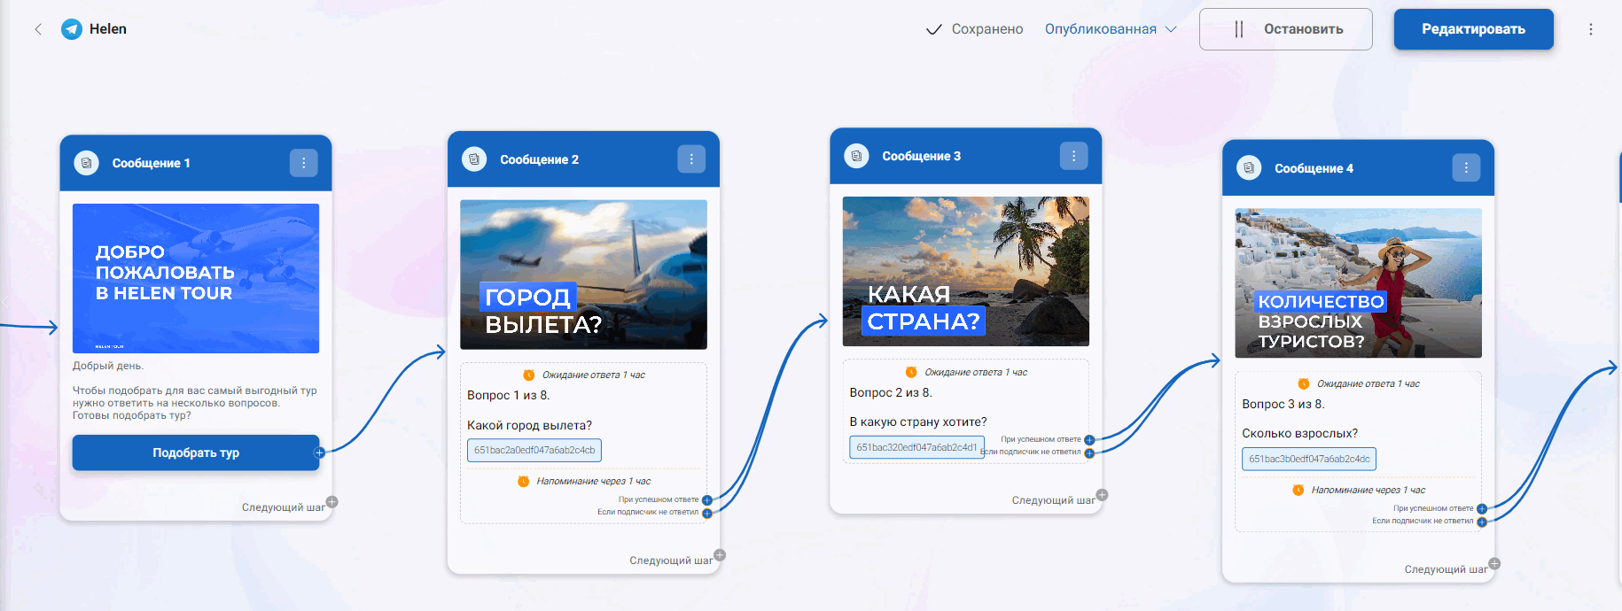
Task: Click the При успешном ответе connector in Сообщение 4
Action: tap(1482, 509)
